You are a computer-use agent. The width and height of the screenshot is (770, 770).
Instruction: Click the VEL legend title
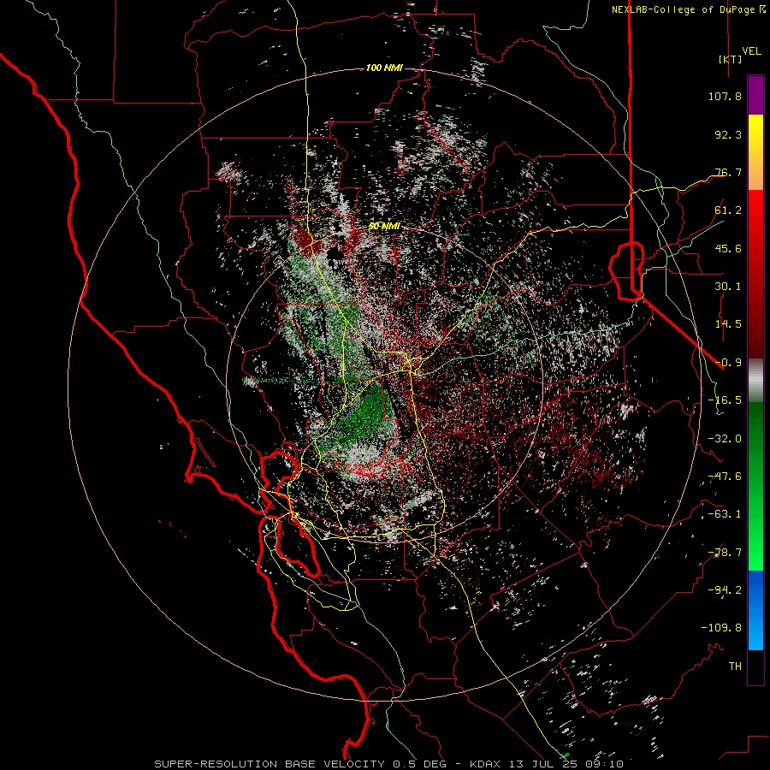[x=751, y=51]
